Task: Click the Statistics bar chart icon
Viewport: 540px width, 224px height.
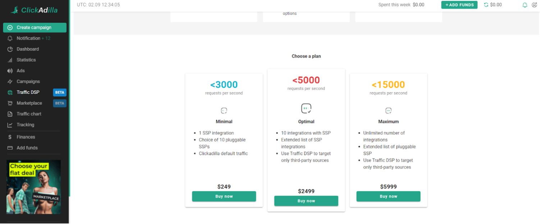Action: [10, 60]
